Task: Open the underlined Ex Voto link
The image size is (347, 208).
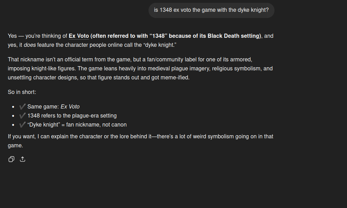Action: click(79, 36)
